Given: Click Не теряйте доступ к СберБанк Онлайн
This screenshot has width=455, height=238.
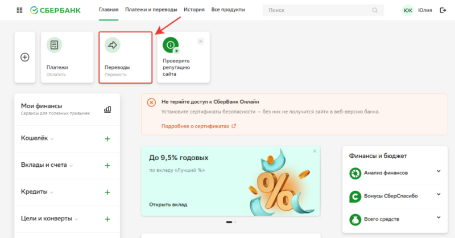Looking at the screenshot, I should [210, 102].
